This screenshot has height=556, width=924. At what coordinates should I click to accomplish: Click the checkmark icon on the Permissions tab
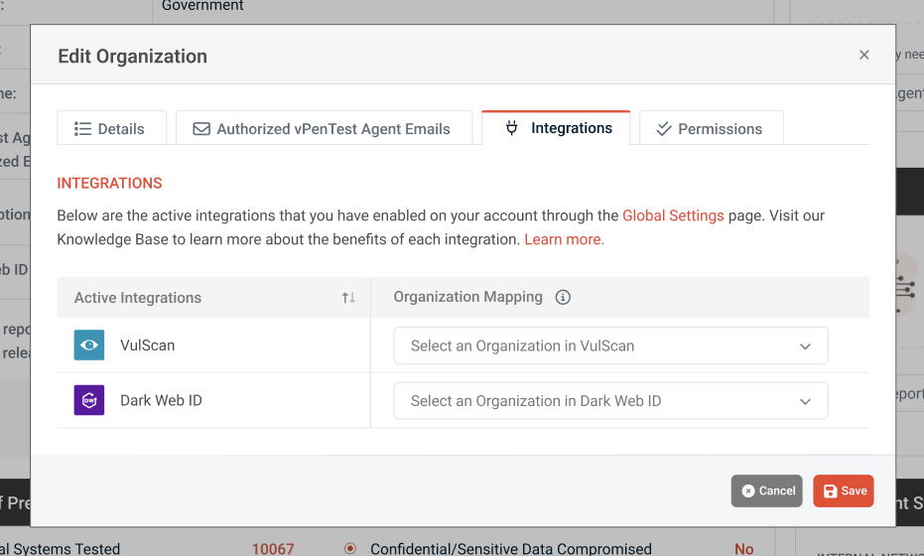coord(665,129)
